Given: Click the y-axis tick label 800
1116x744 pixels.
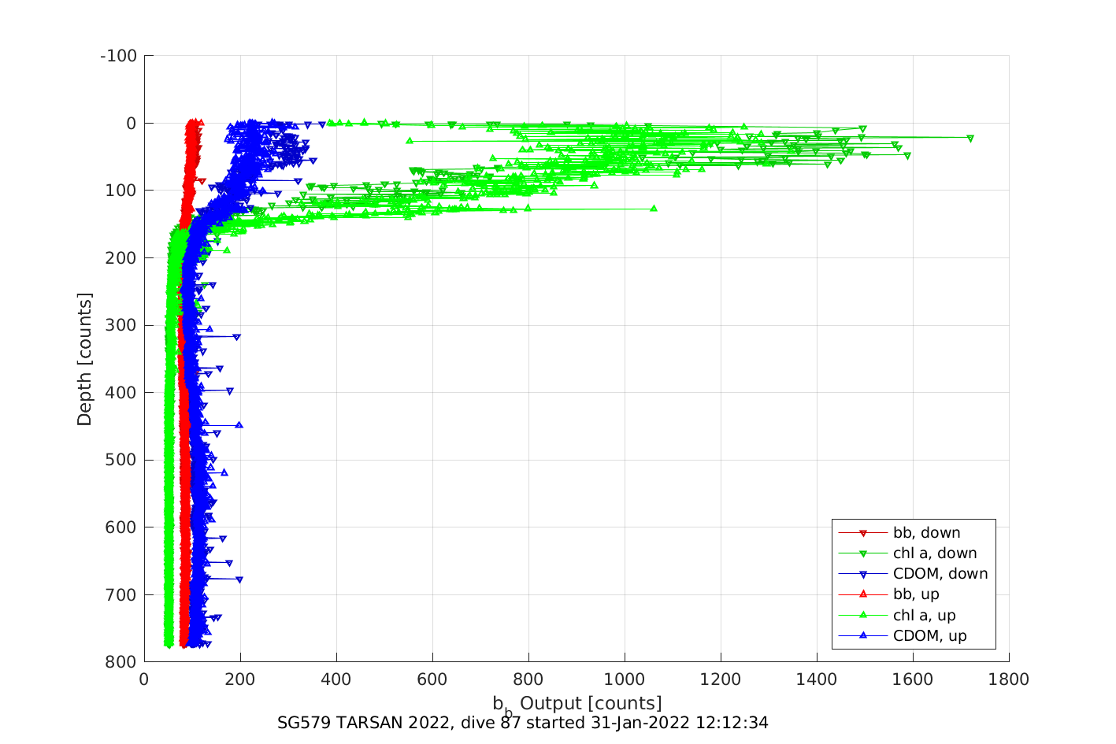Looking at the screenshot, I should (122, 662).
